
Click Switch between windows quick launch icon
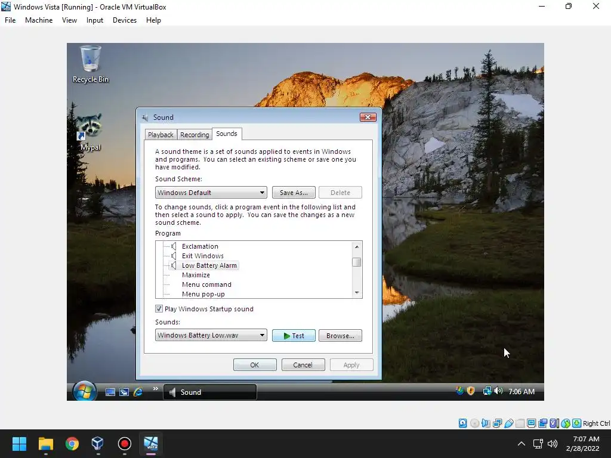[124, 392]
